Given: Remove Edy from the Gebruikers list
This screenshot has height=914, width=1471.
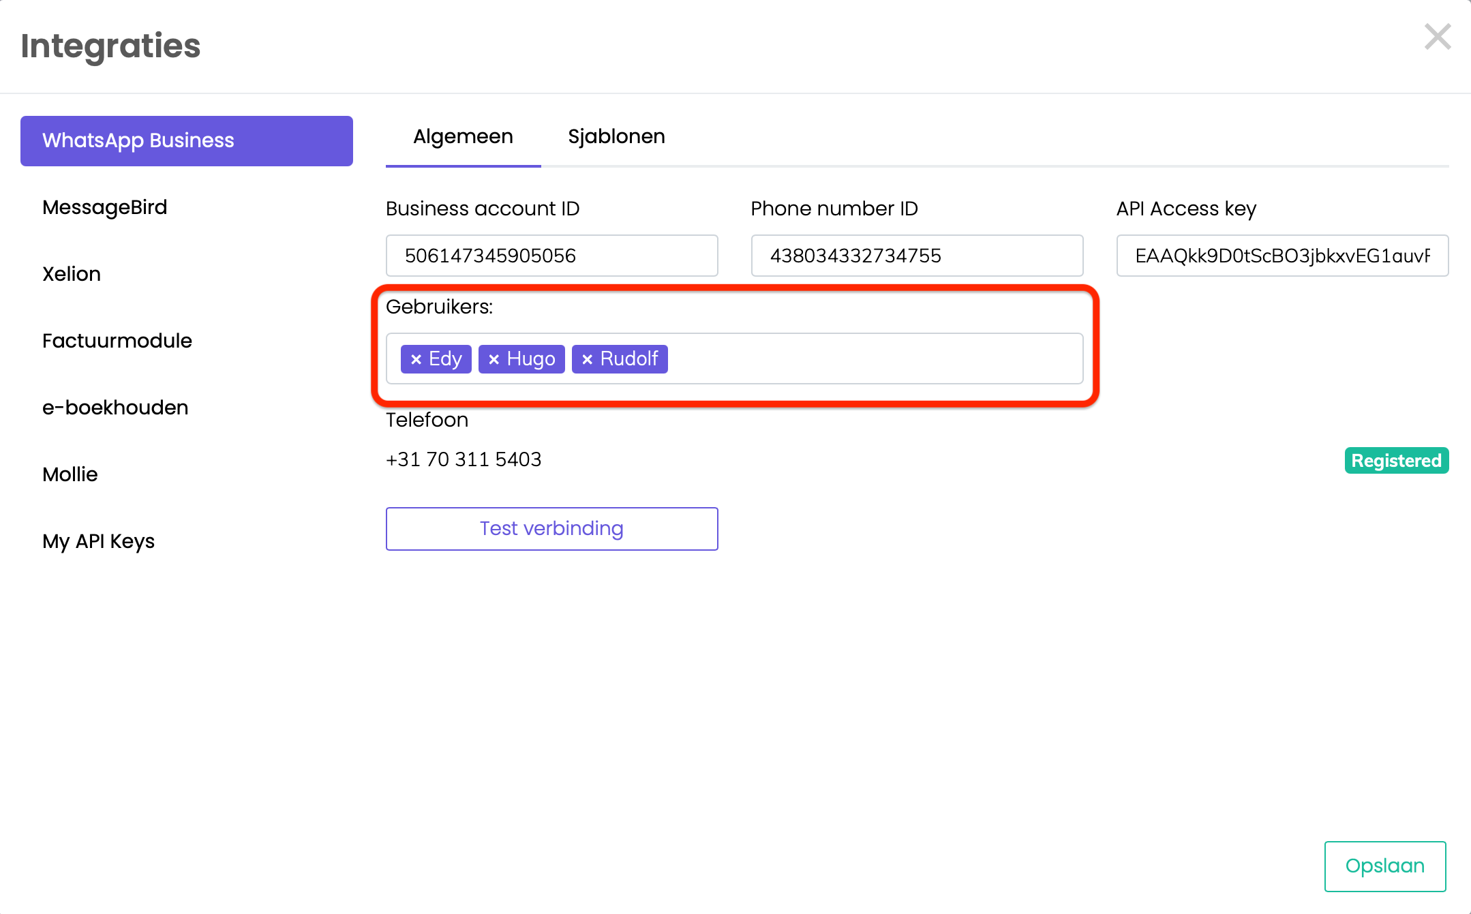Looking at the screenshot, I should [416, 359].
